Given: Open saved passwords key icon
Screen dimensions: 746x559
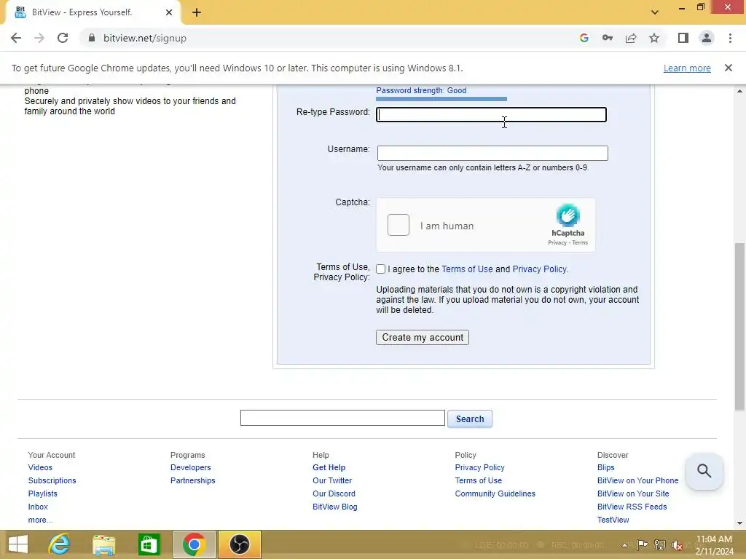Looking at the screenshot, I should (x=608, y=38).
